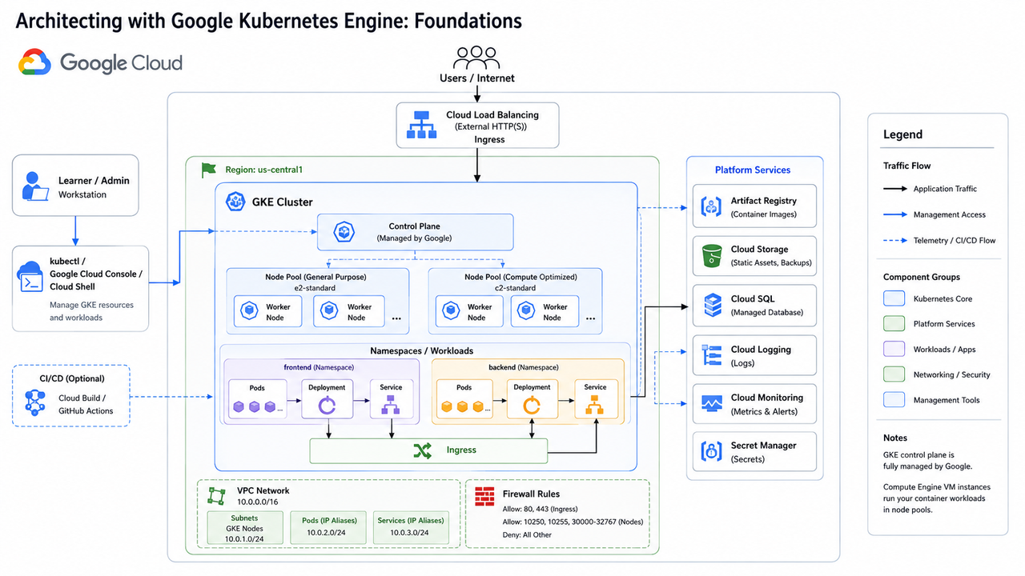Click the backend Deployment refresh icon
The width and height of the screenshot is (1025, 576).
533,407
